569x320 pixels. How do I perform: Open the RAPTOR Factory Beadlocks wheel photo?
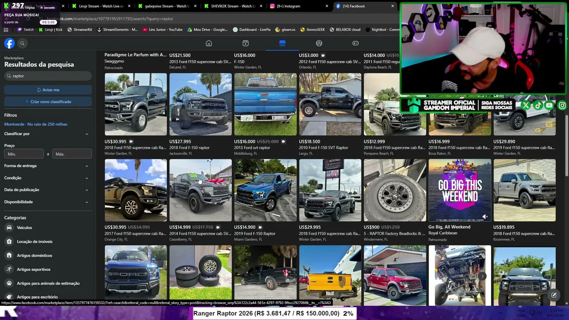pos(395,190)
